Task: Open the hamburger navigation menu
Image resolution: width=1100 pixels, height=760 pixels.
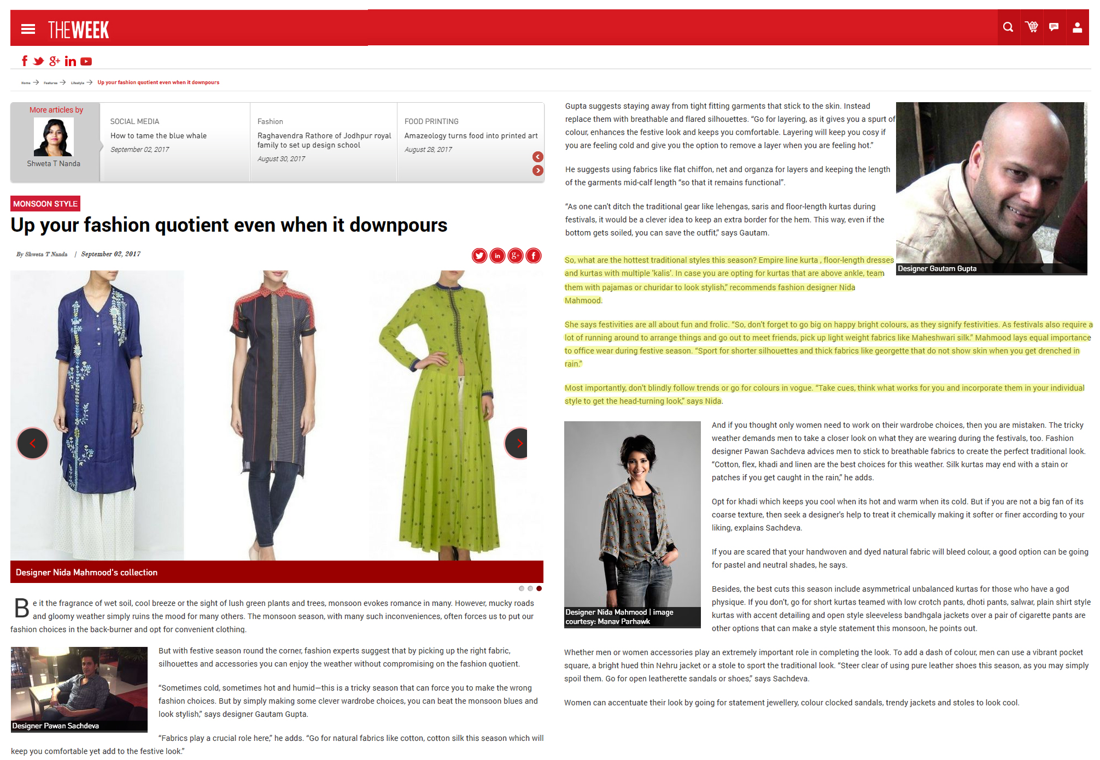Action: (28, 29)
